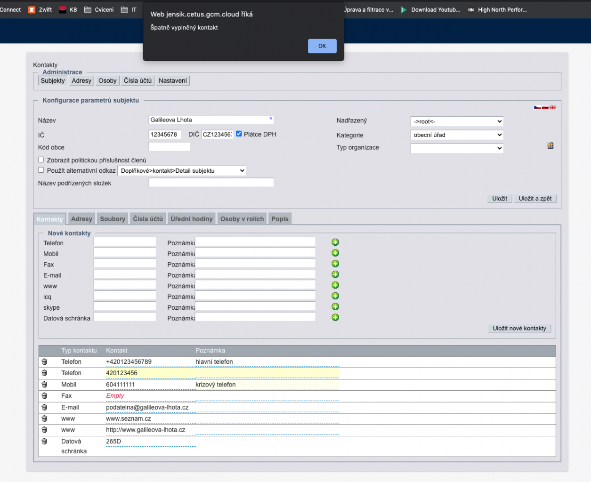Open the Download Youtub... bookmark
Image resolution: width=591 pixels, height=482 pixels.
tap(430, 9)
